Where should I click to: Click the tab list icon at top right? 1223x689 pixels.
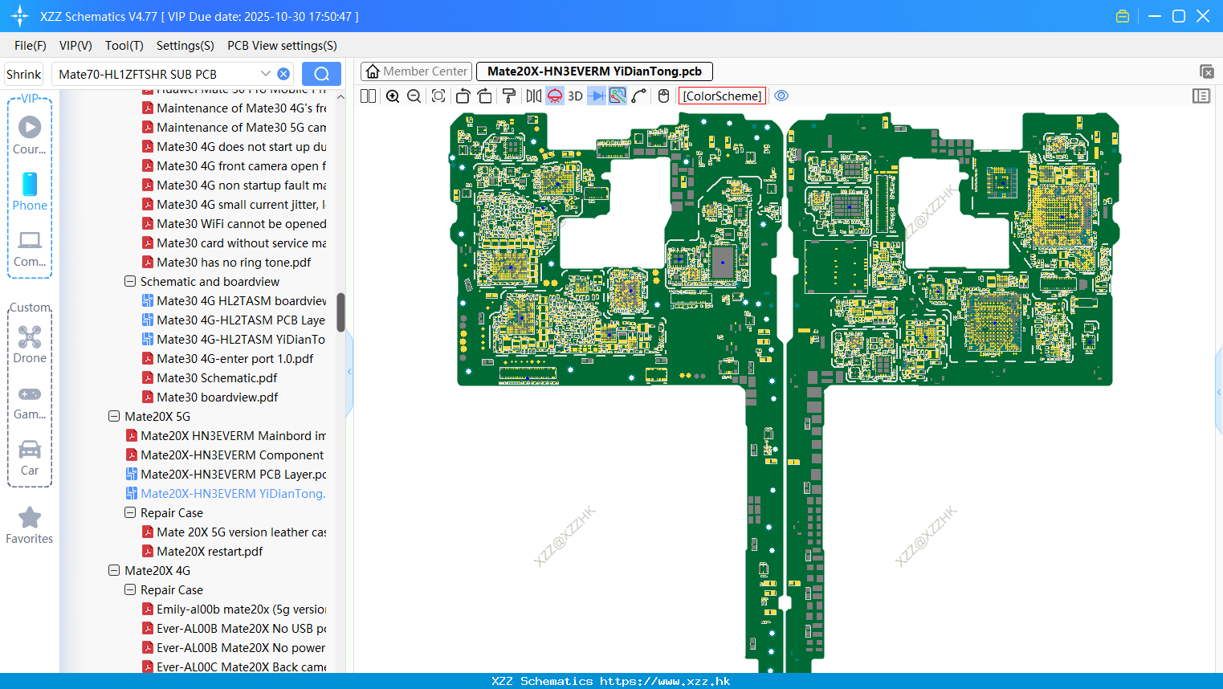click(x=1206, y=71)
